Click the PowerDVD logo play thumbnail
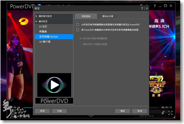 click(x=54, y=85)
